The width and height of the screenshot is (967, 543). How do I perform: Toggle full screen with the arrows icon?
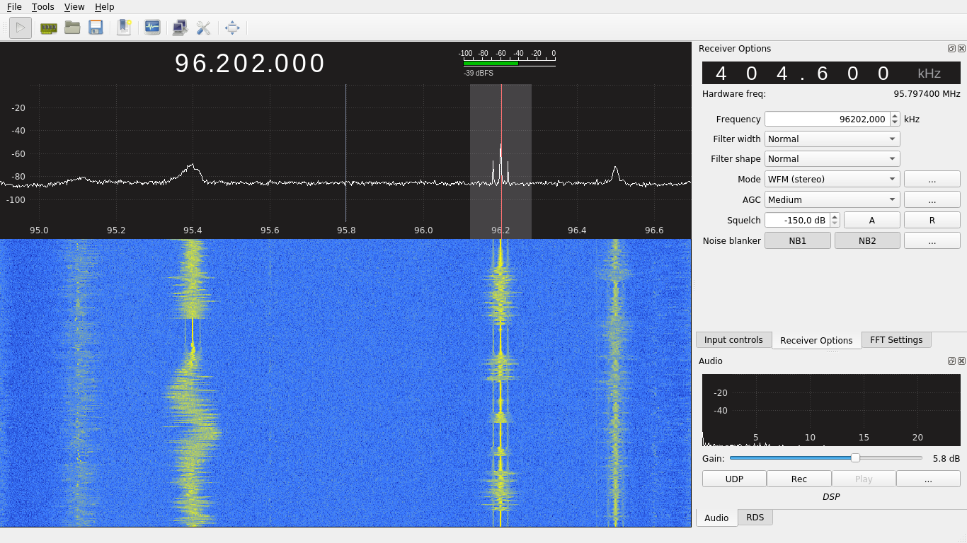pyautogui.click(x=232, y=28)
